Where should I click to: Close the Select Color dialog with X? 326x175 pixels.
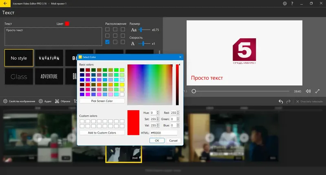click(180, 57)
